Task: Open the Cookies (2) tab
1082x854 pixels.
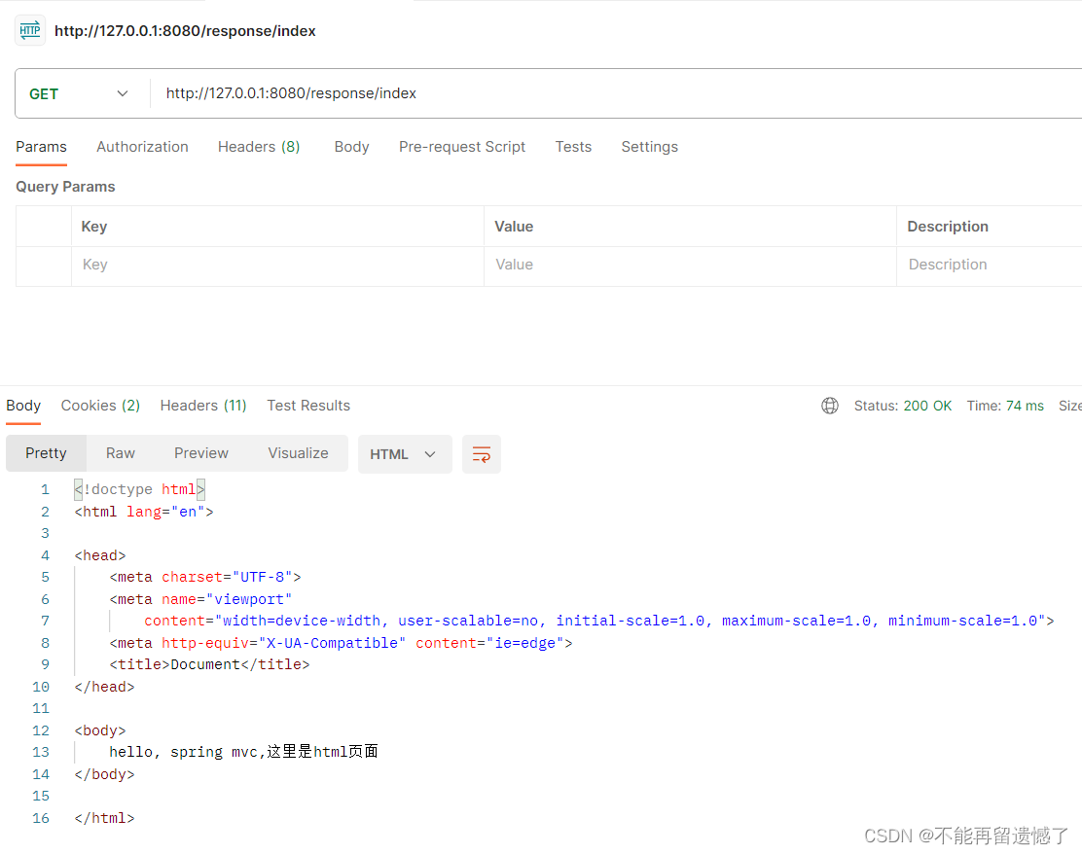Action: 101,406
